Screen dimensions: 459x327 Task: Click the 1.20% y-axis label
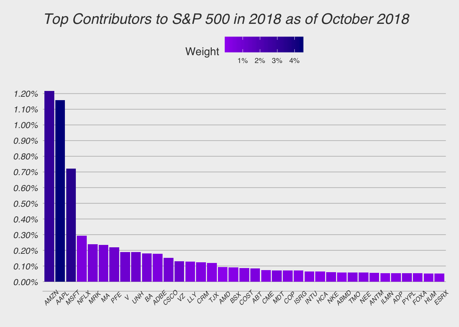pos(26,94)
